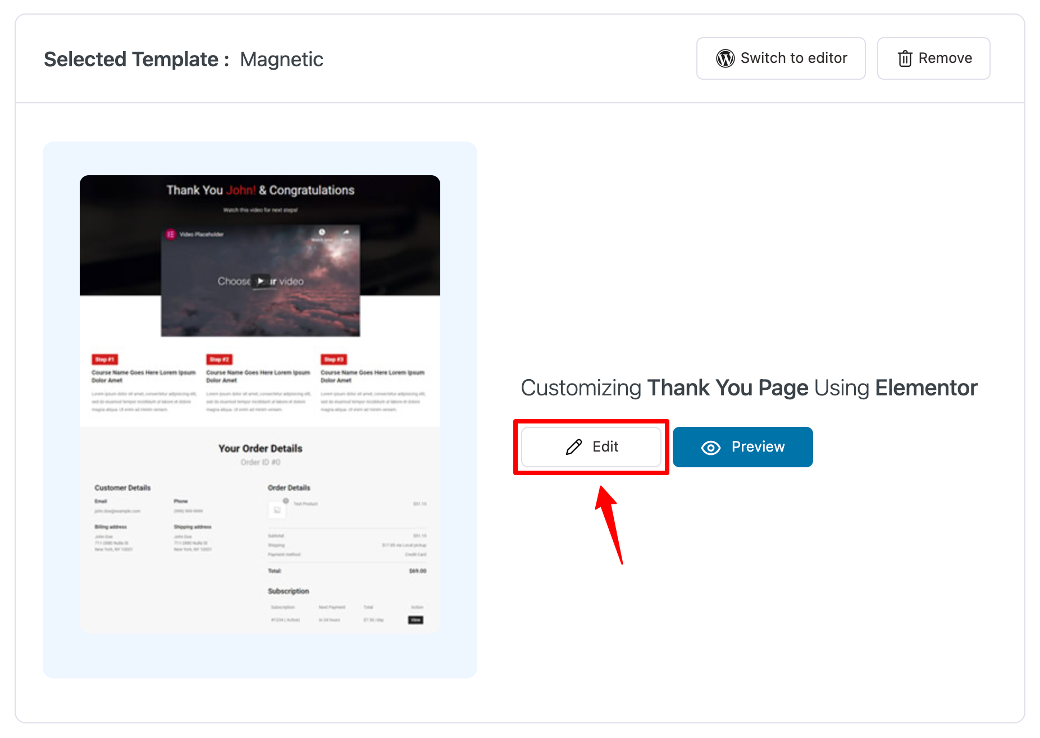Click the pencil icon inside the Edit button
1040x738 pixels.
573,447
